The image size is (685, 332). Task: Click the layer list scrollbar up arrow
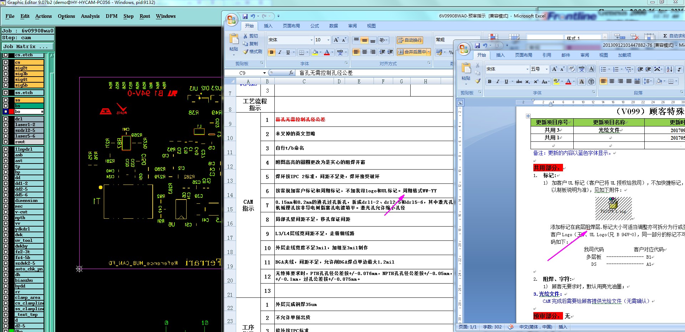[x=52, y=56]
